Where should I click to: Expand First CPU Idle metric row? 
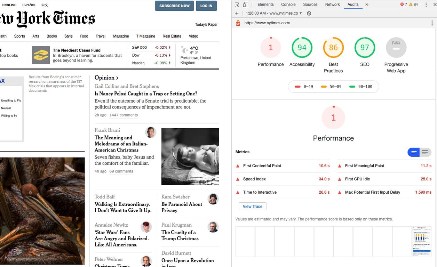[x=384, y=179]
